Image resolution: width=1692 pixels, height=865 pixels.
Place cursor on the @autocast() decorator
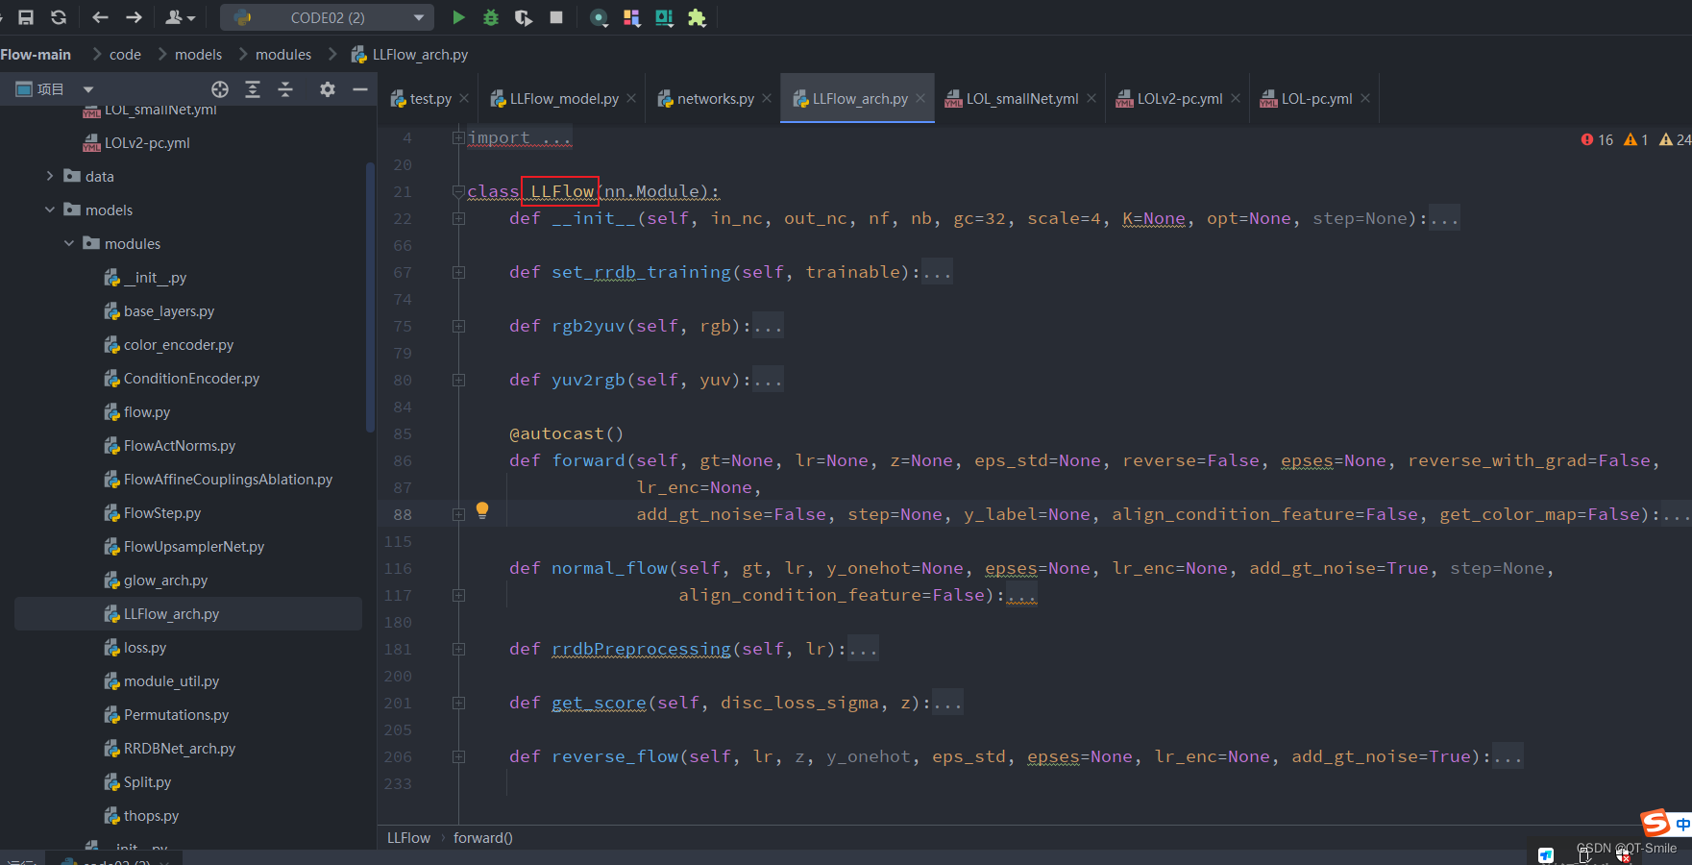[566, 434]
